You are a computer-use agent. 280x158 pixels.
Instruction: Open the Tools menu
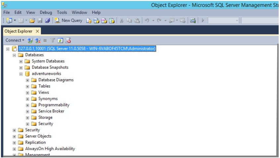[62, 13]
